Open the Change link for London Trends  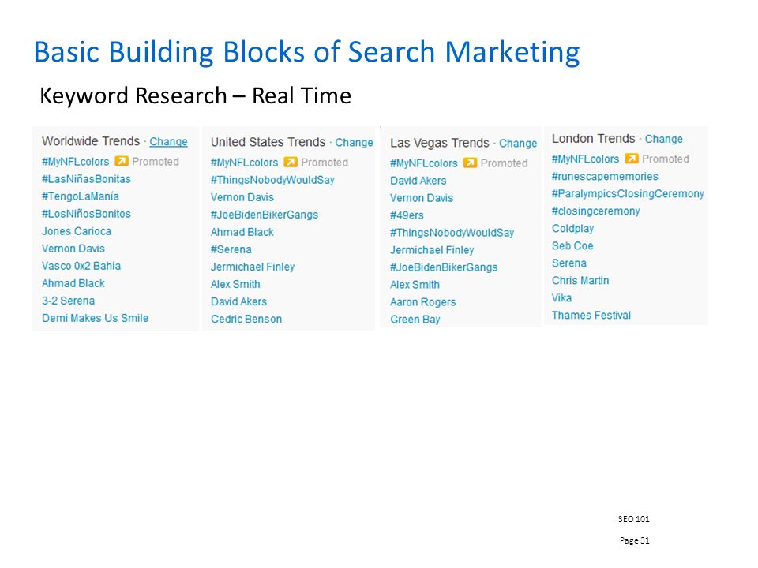(x=664, y=139)
